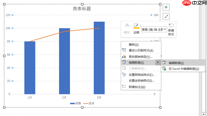
Task: Select the 2月 blue sales bar
Action: (65, 61)
